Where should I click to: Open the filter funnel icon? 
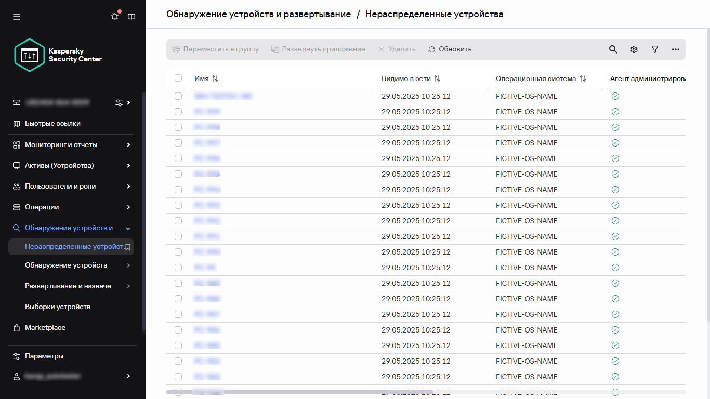click(654, 49)
